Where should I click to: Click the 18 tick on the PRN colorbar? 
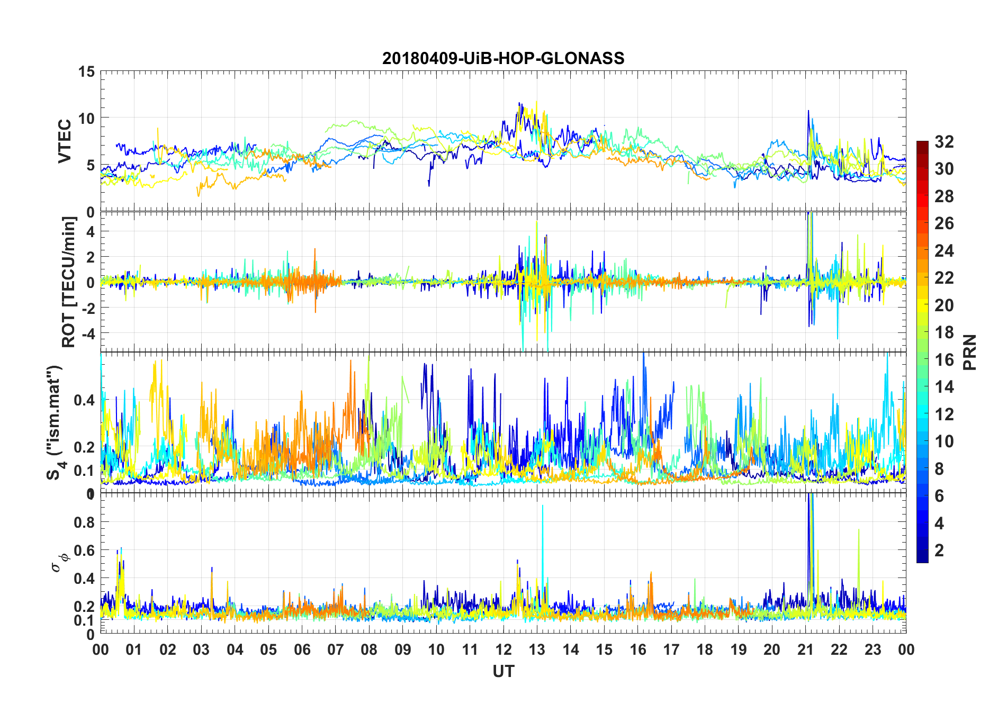(x=944, y=332)
